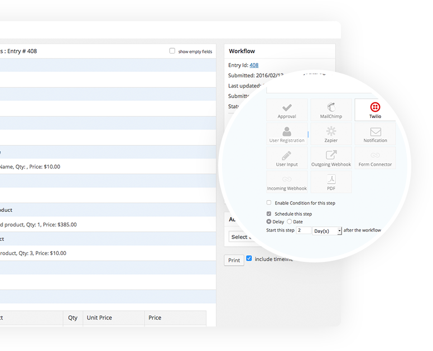Enable Condition for this step
Screen dimensions: 433x351
pyautogui.click(x=269, y=203)
